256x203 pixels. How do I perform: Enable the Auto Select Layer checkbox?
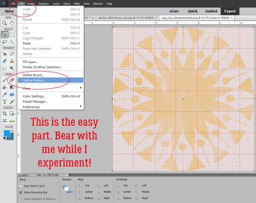tap(20, 186)
